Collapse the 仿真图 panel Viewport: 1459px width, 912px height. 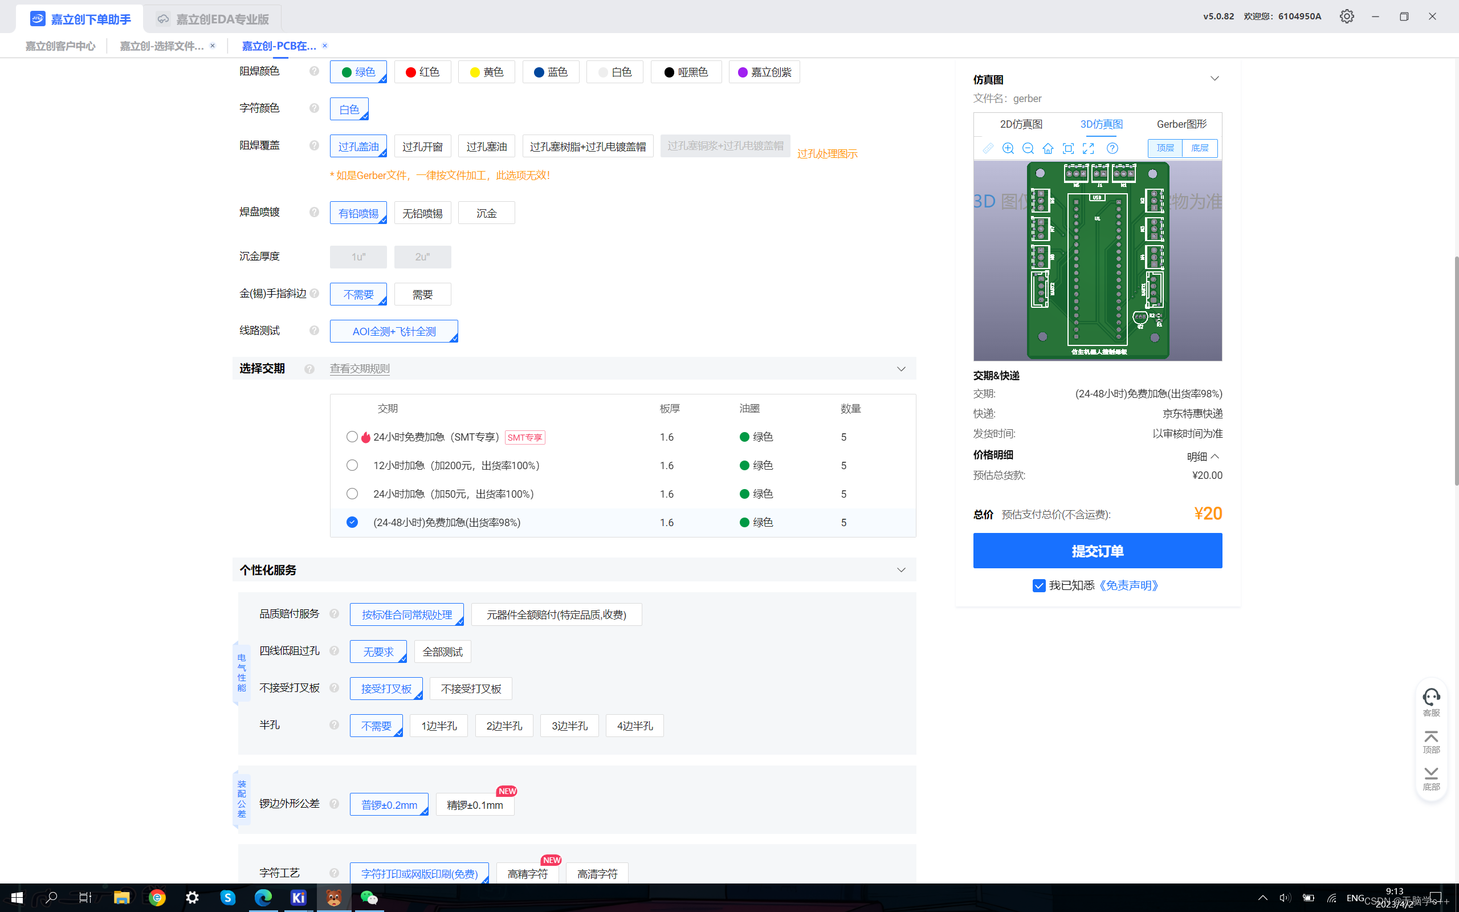point(1215,79)
